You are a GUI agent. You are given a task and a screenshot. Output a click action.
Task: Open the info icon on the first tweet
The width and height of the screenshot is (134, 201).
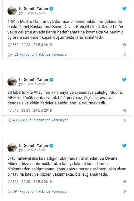tap(125, 45)
